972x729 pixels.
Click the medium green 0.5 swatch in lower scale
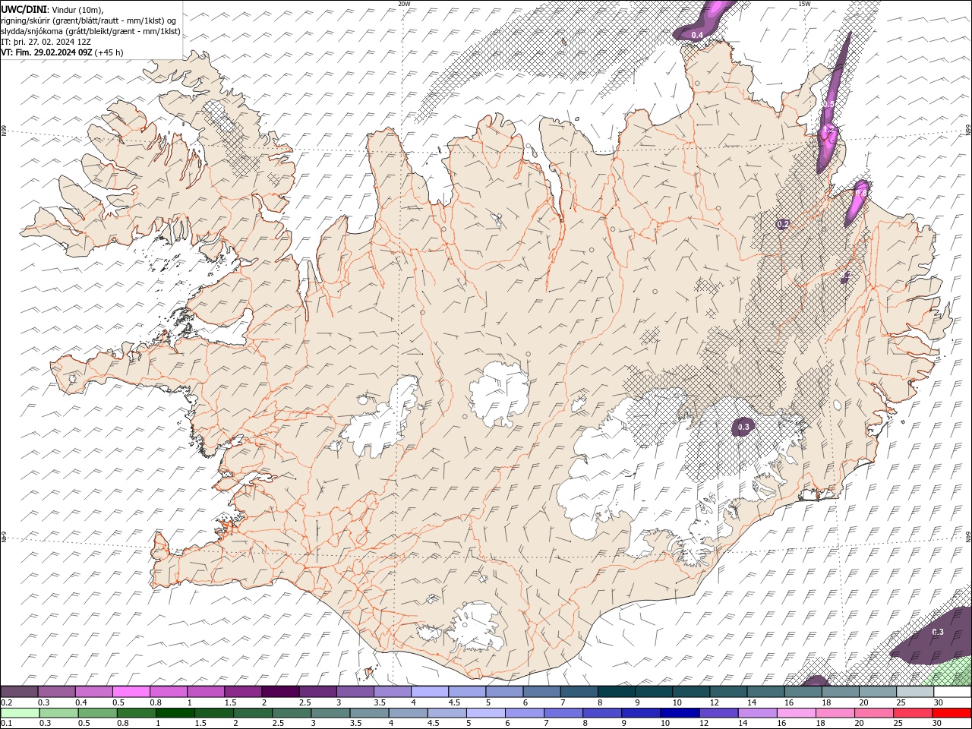tap(98, 713)
